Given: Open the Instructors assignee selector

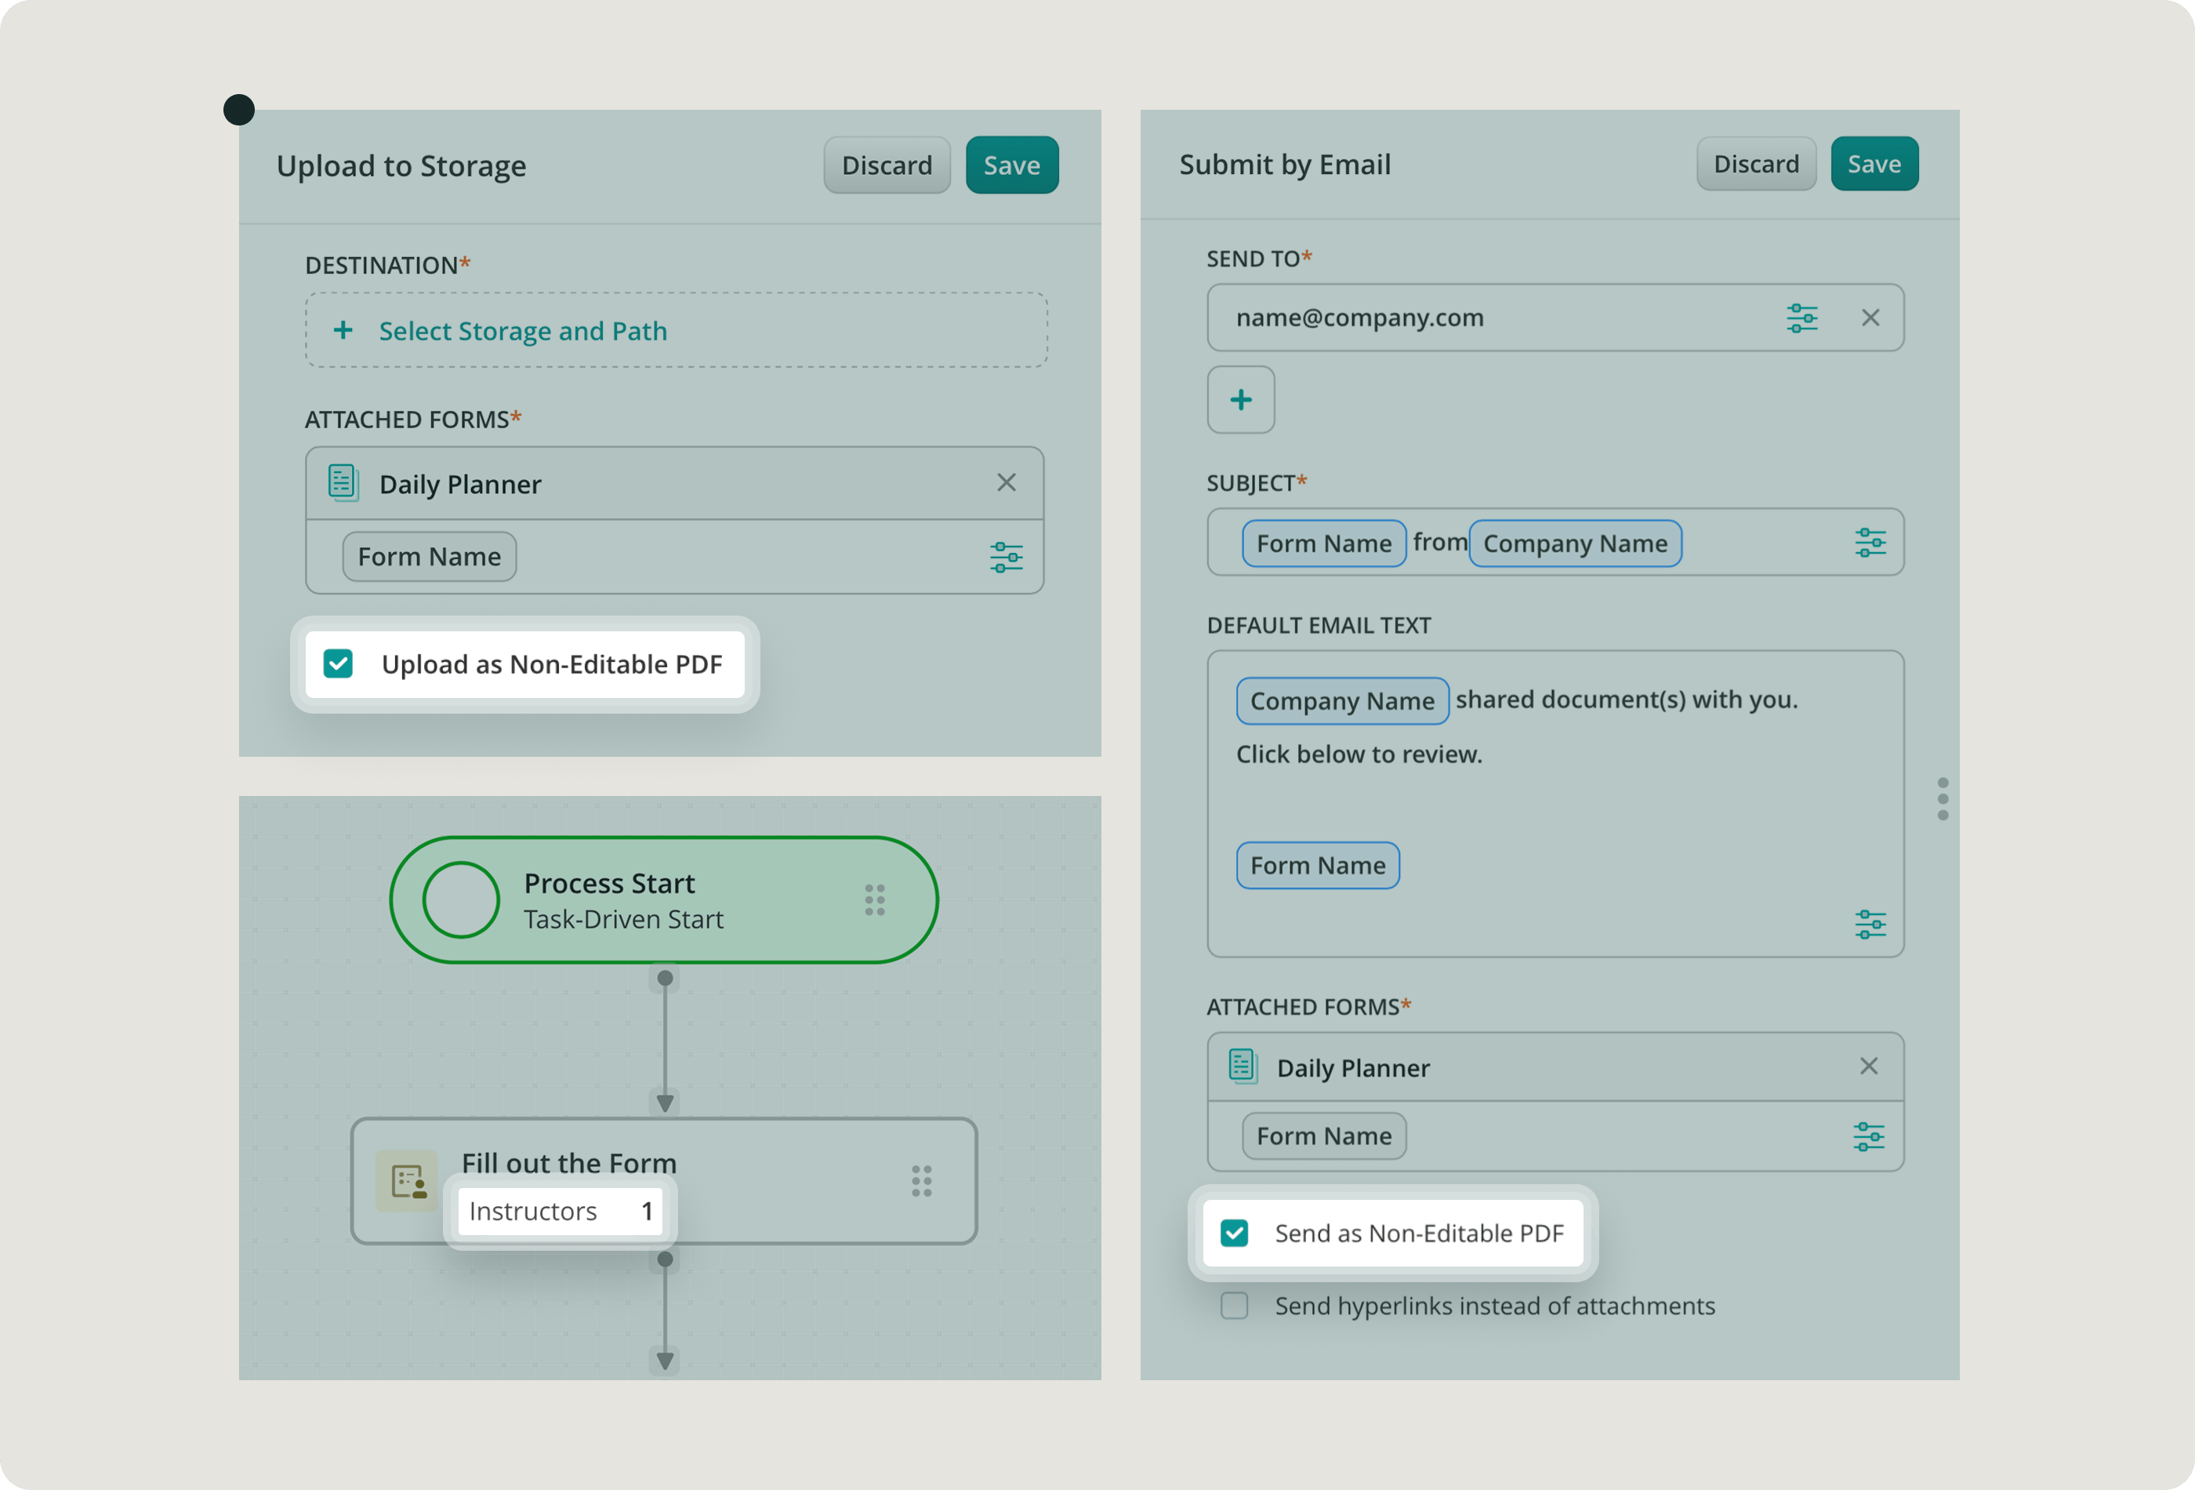Looking at the screenshot, I should coord(560,1212).
